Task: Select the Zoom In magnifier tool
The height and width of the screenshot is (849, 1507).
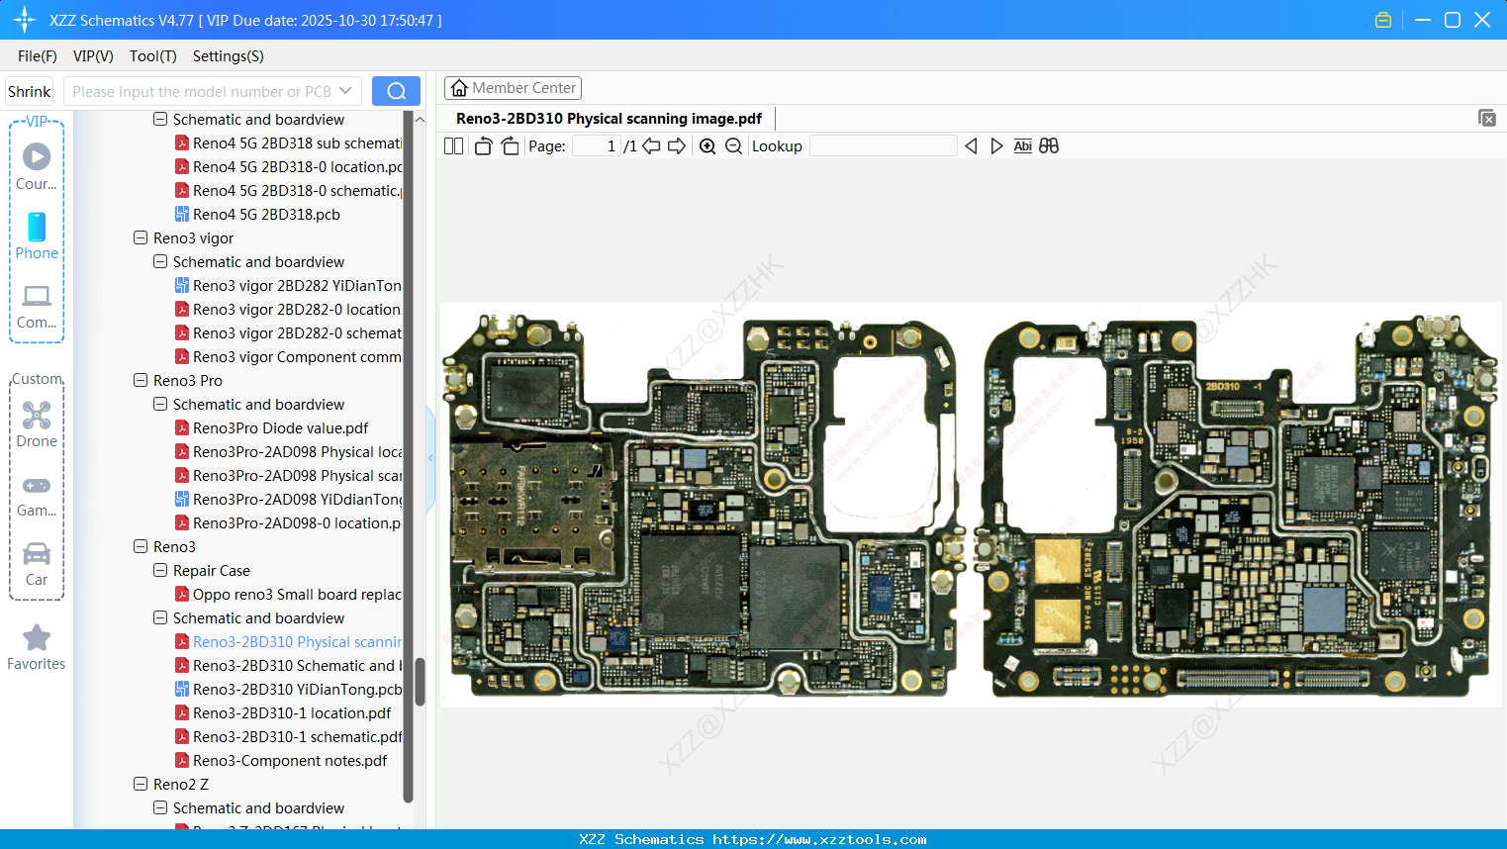Action: pyautogui.click(x=708, y=145)
